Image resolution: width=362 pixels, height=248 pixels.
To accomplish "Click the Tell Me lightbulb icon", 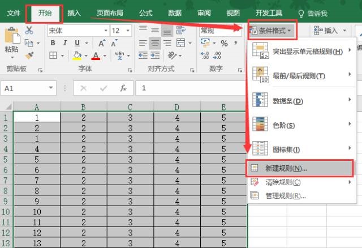I will click(301, 14).
